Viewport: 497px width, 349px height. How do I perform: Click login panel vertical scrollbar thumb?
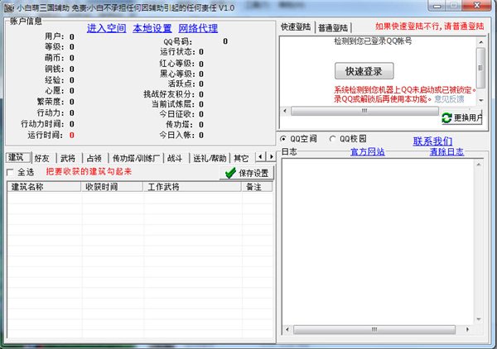tap(480, 68)
